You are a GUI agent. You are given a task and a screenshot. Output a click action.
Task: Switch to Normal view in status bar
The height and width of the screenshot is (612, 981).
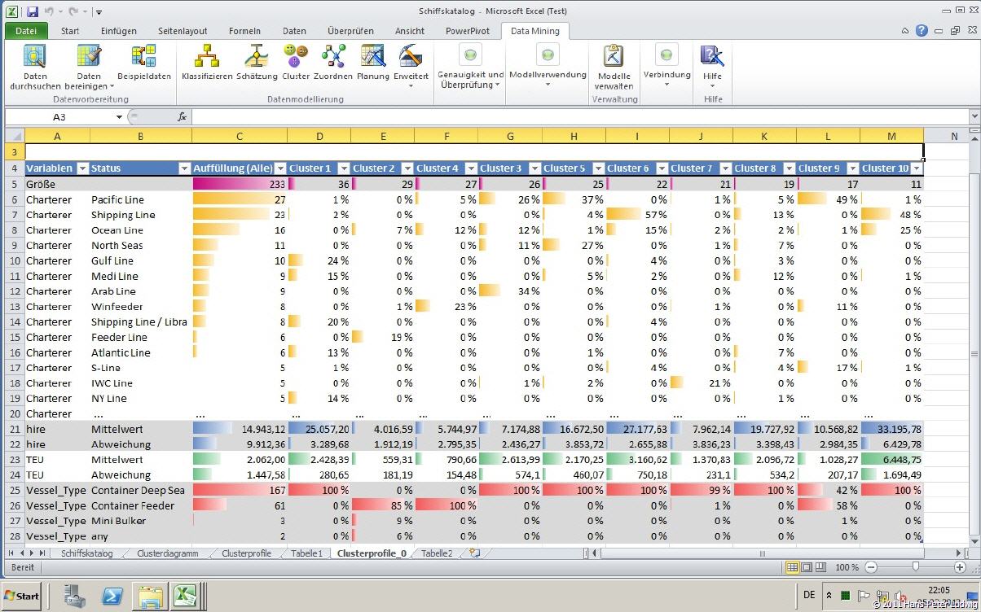792,567
